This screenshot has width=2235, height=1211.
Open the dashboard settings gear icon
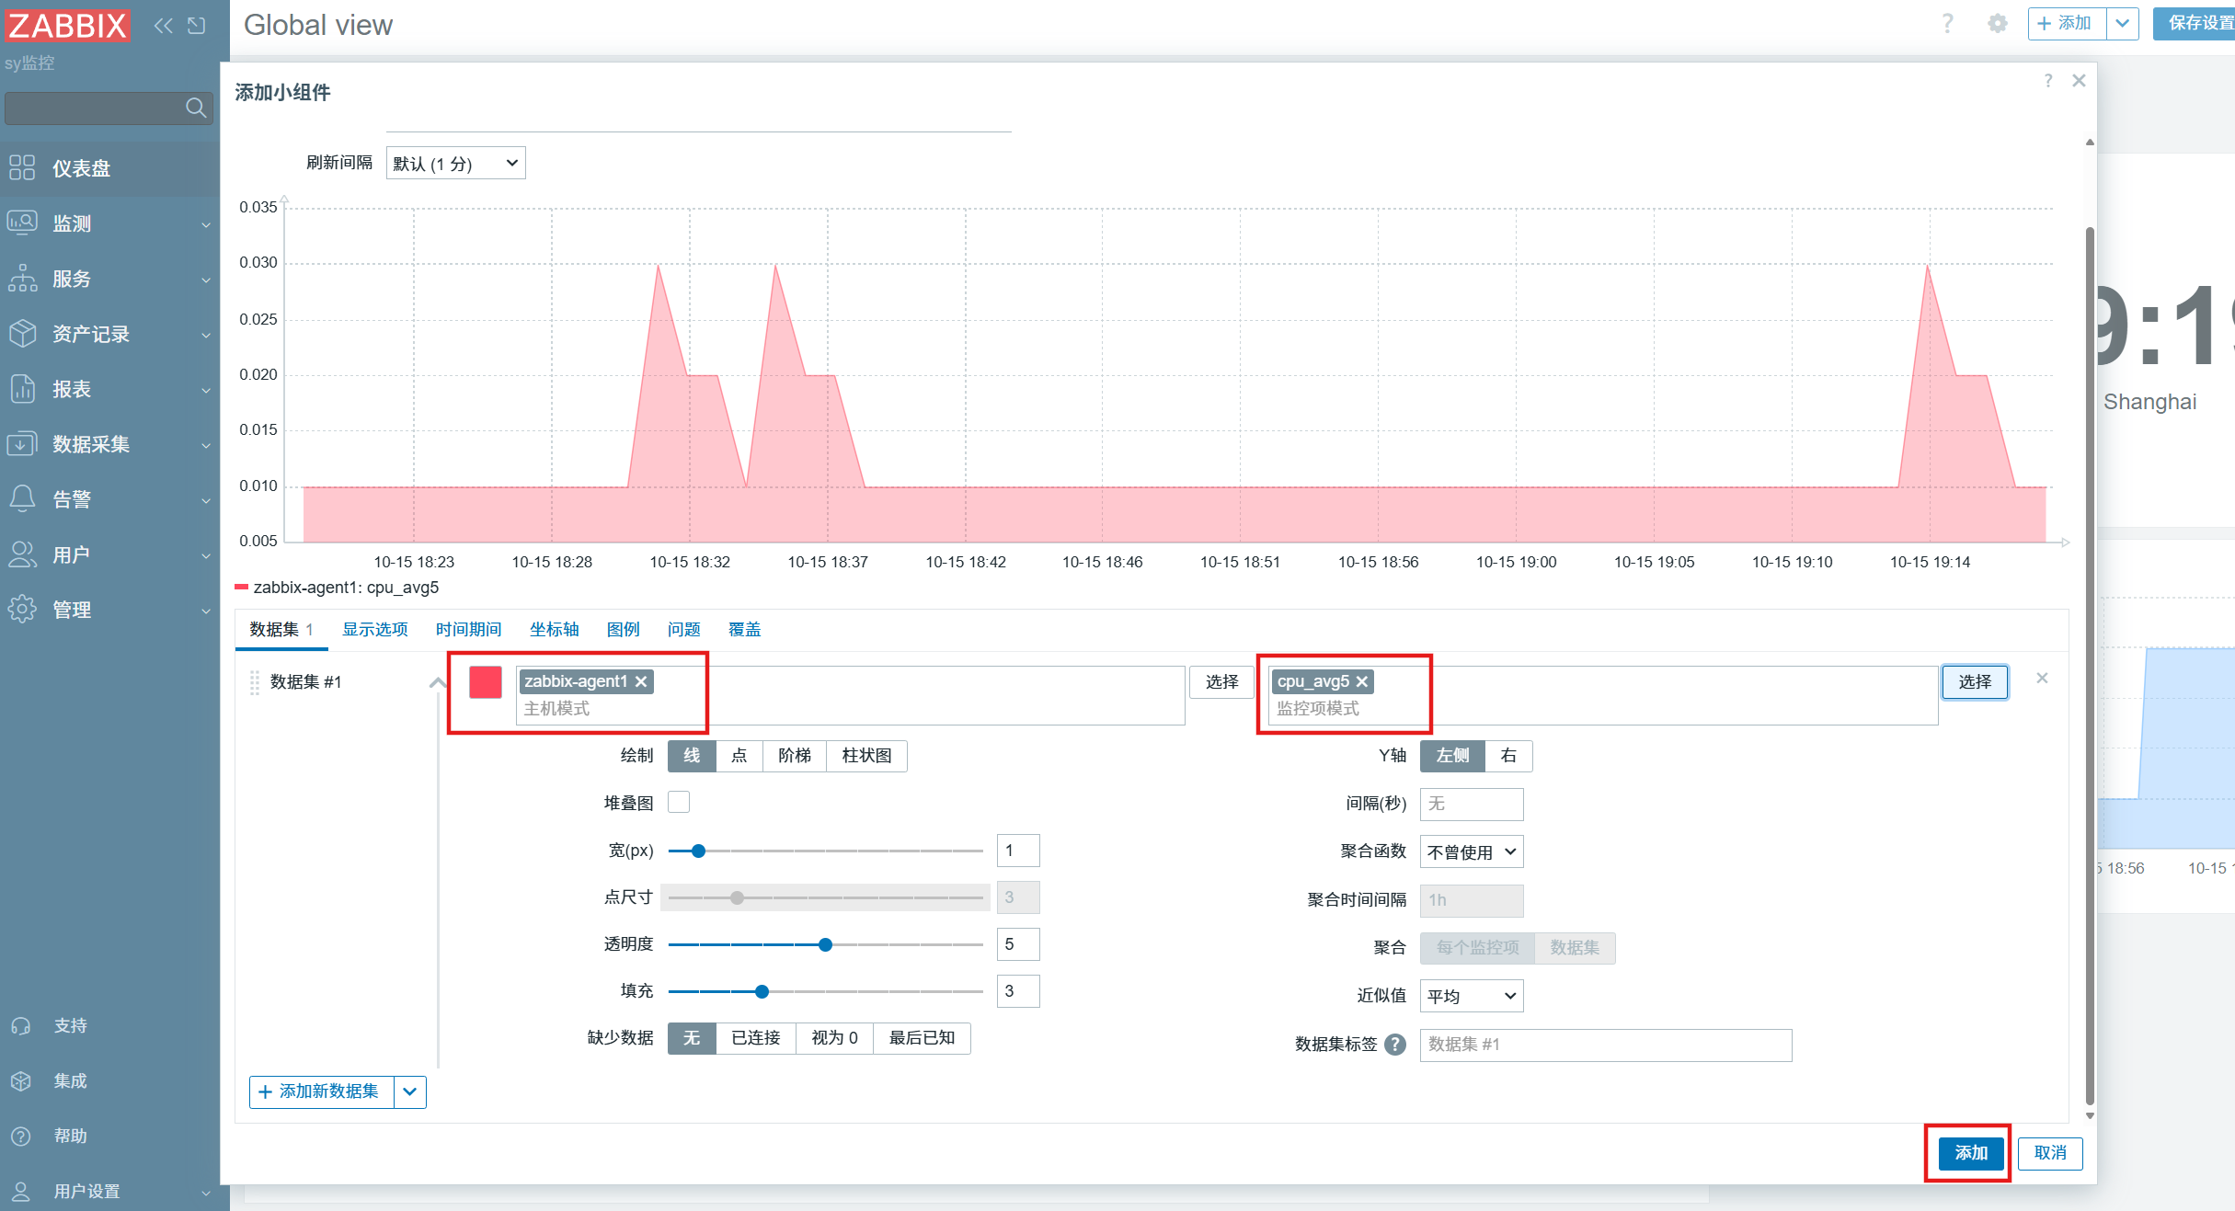[x=1997, y=24]
